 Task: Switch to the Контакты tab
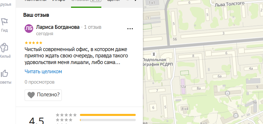(36, 1)
